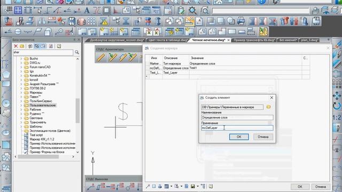Delete with red X in База элементов
342x192 pixels.
[15, 46]
